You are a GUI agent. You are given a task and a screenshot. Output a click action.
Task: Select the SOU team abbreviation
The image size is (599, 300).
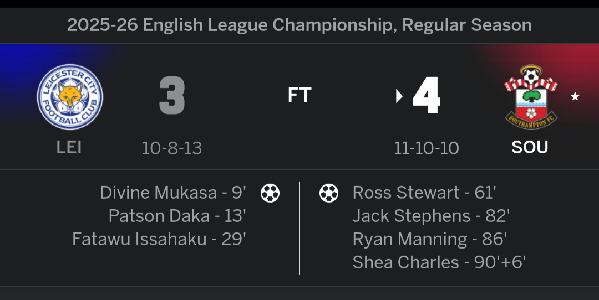pos(530,147)
